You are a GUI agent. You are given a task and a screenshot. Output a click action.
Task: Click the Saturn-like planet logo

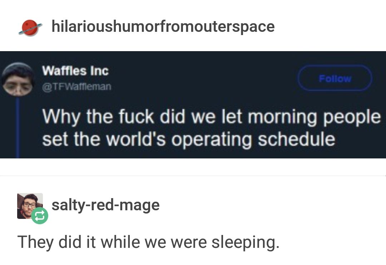pyautogui.click(x=29, y=27)
